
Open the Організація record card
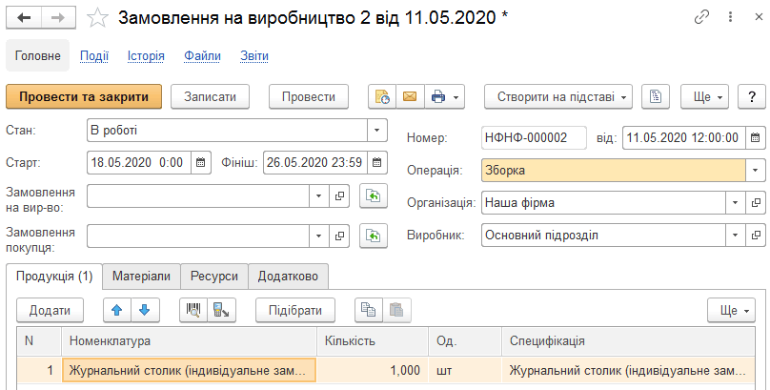coord(756,202)
